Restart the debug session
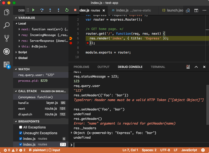209x153 pixels. pyautogui.click(x=67, y=10)
